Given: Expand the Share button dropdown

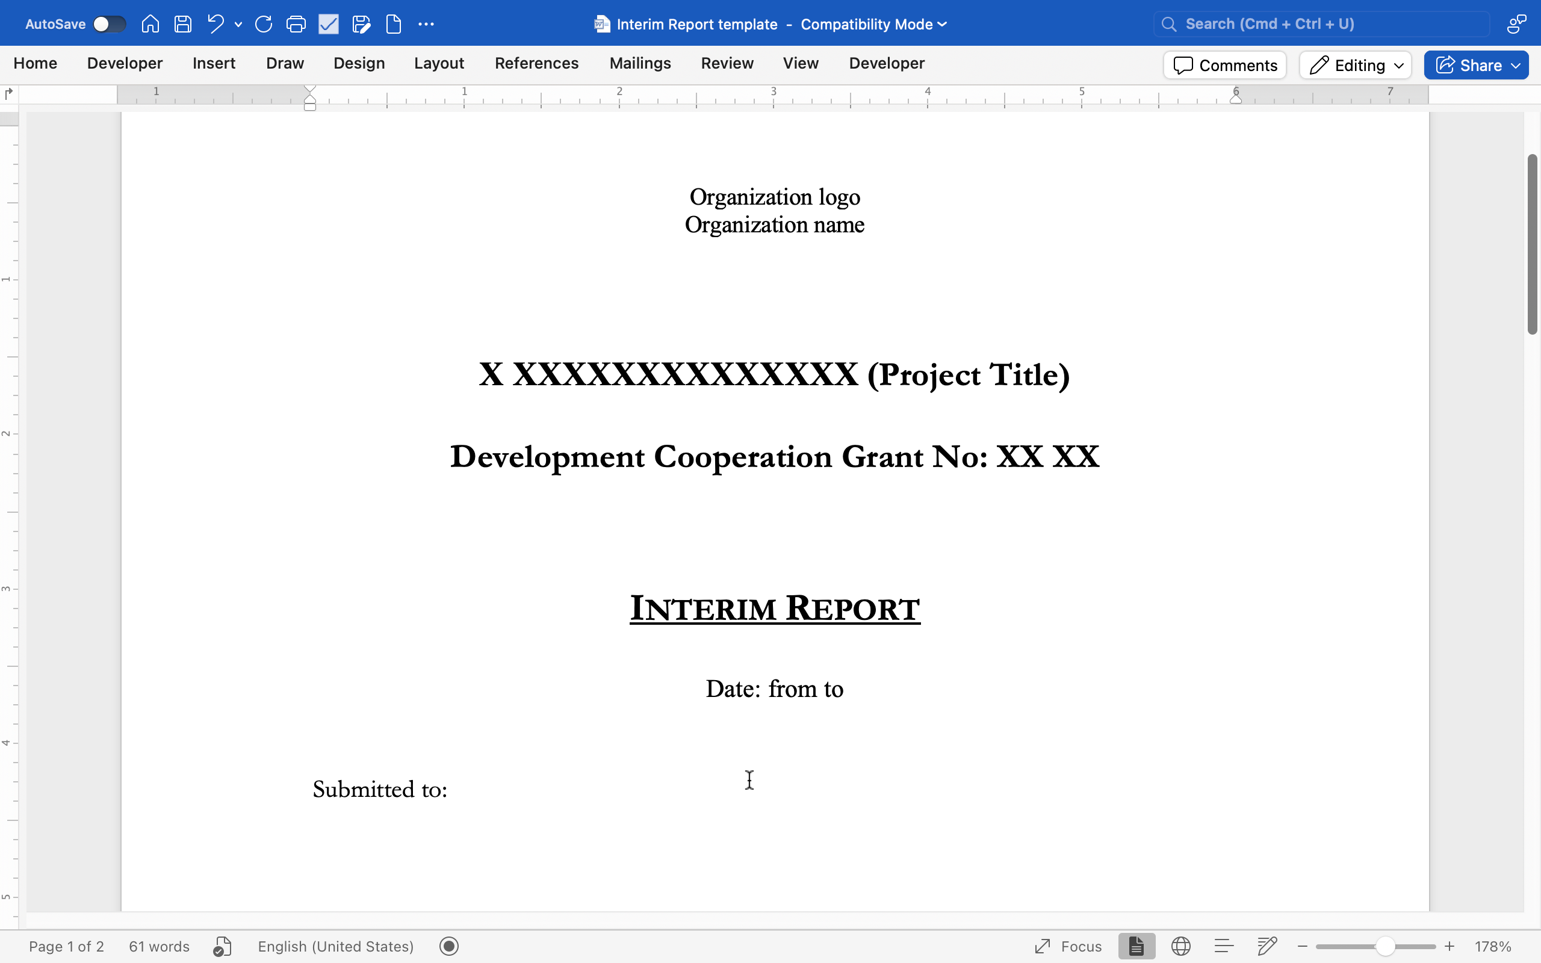Looking at the screenshot, I should (1516, 65).
